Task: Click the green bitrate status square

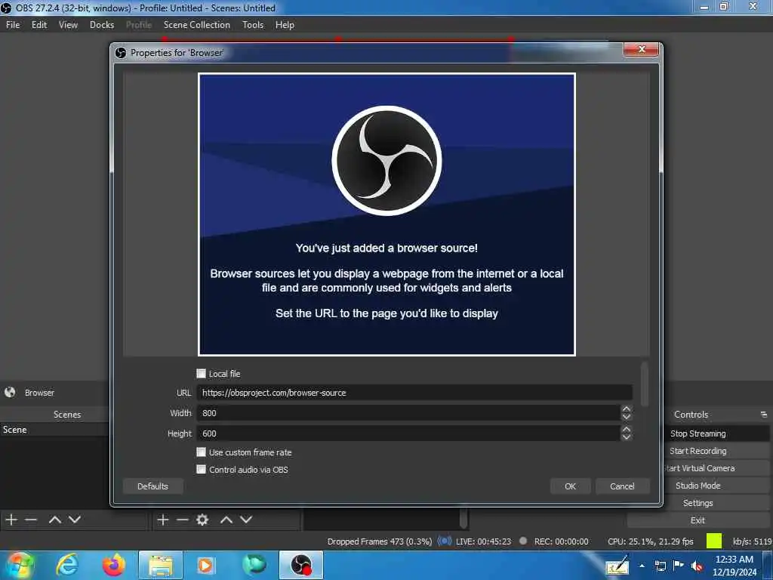Action: pyautogui.click(x=714, y=541)
